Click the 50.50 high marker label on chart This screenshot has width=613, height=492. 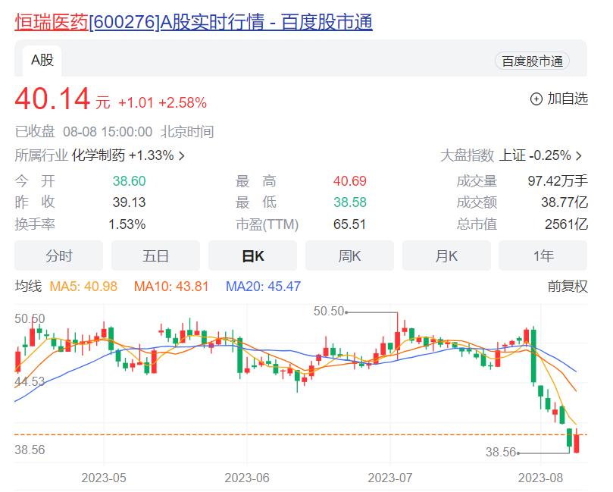tap(329, 312)
